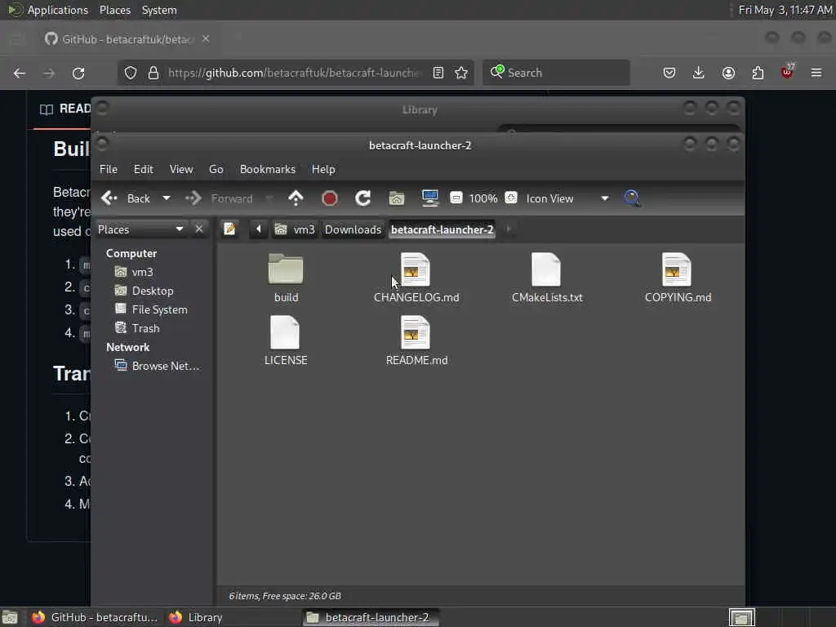The width and height of the screenshot is (836, 627).
Task: Open Computer location from toolbar
Action: point(429,198)
